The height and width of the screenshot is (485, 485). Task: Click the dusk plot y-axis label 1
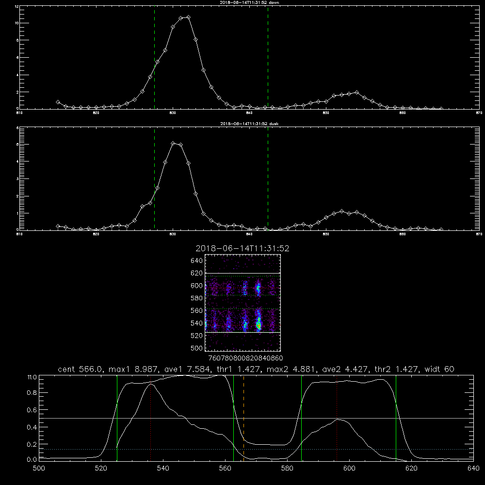(x=17, y=213)
